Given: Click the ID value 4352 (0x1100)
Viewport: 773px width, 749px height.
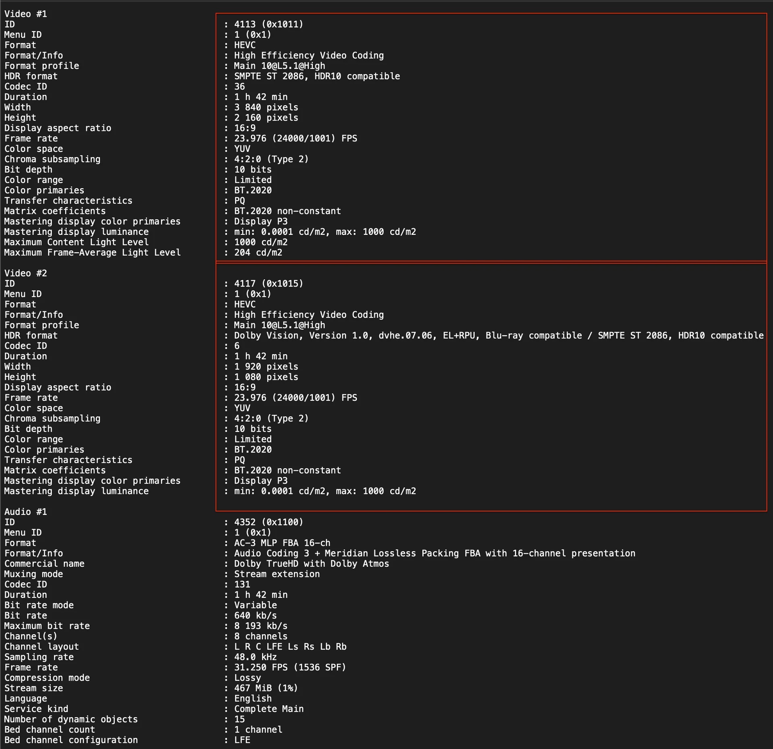Looking at the screenshot, I should 269,522.
